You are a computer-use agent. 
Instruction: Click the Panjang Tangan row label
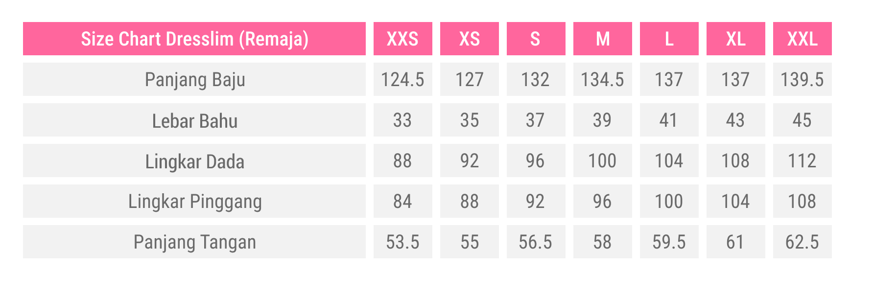[x=194, y=242]
